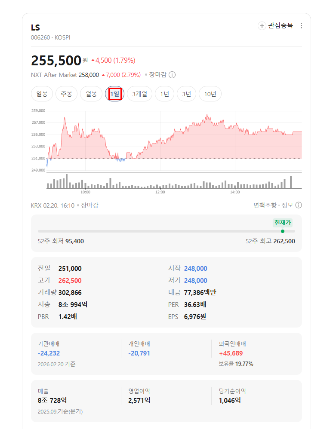Screen dimensions: 330x429
Task: Switch chart to 1년 period
Action: pos(165,94)
